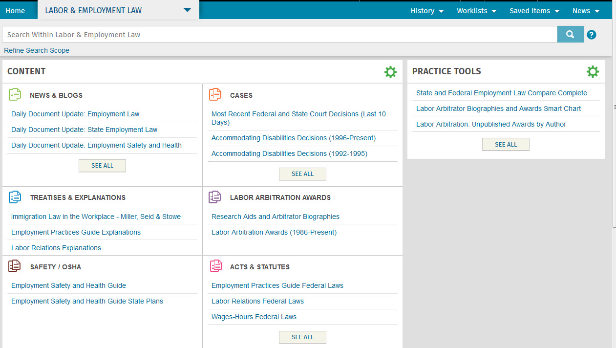
Task: Open Accommodating Disabilities Decisions (1996-Present)
Action: (x=294, y=138)
